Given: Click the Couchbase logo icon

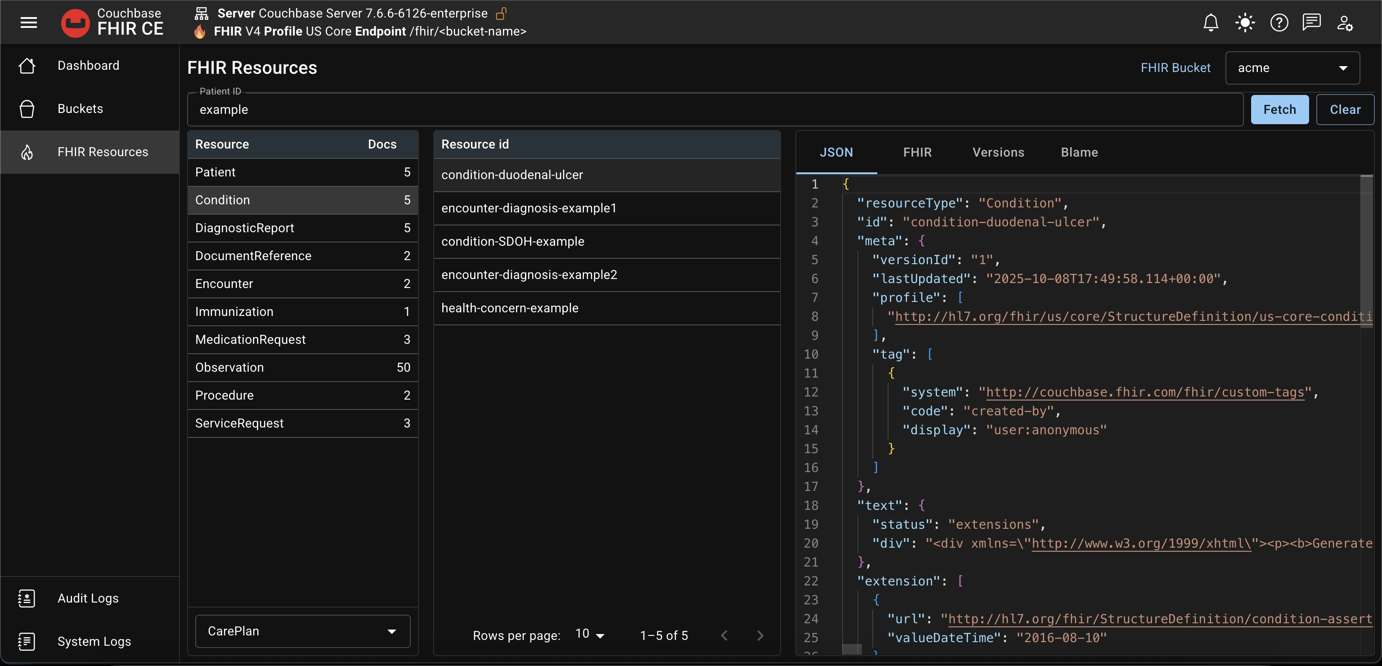Looking at the screenshot, I should (x=75, y=22).
